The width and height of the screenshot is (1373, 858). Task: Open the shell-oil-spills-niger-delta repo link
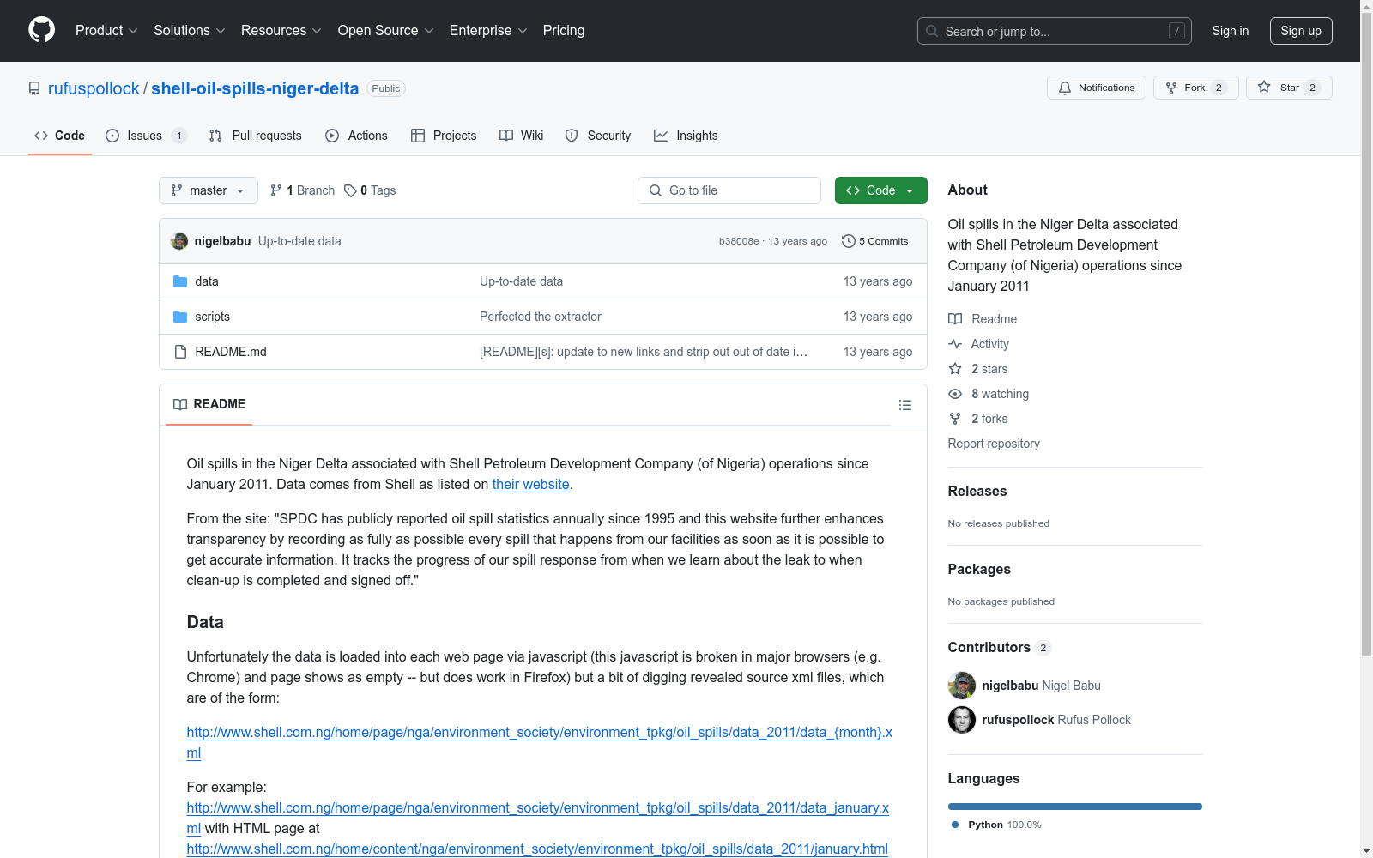(x=255, y=88)
